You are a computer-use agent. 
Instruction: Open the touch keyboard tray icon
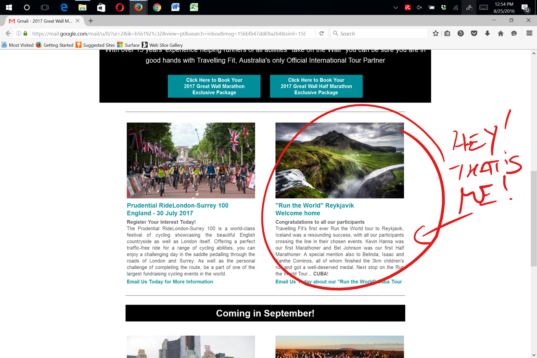tap(483, 8)
